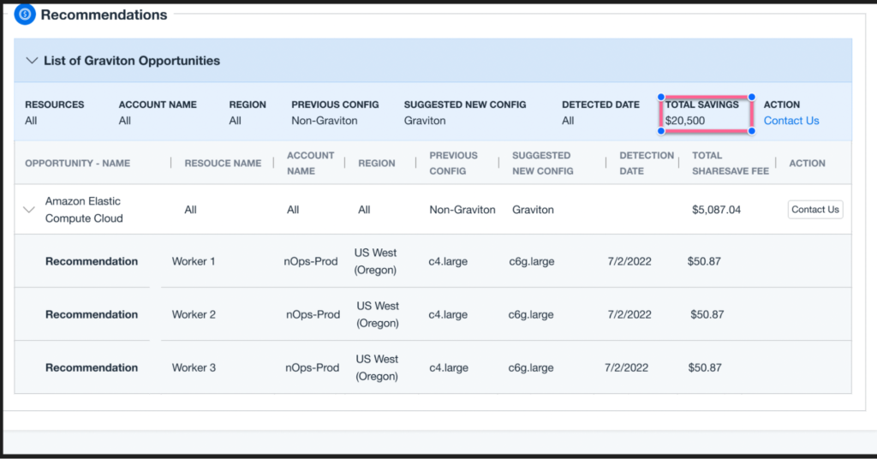The height and width of the screenshot is (459, 877).
Task: Open the Account Name All filter
Action: (x=124, y=121)
